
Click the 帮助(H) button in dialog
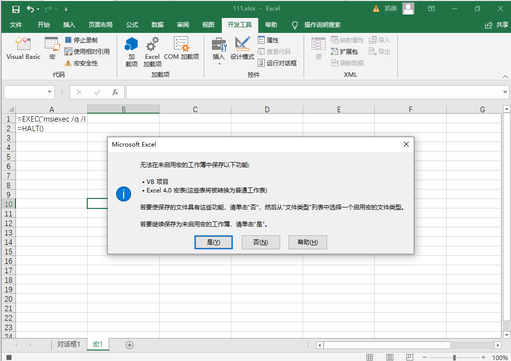coord(308,242)
